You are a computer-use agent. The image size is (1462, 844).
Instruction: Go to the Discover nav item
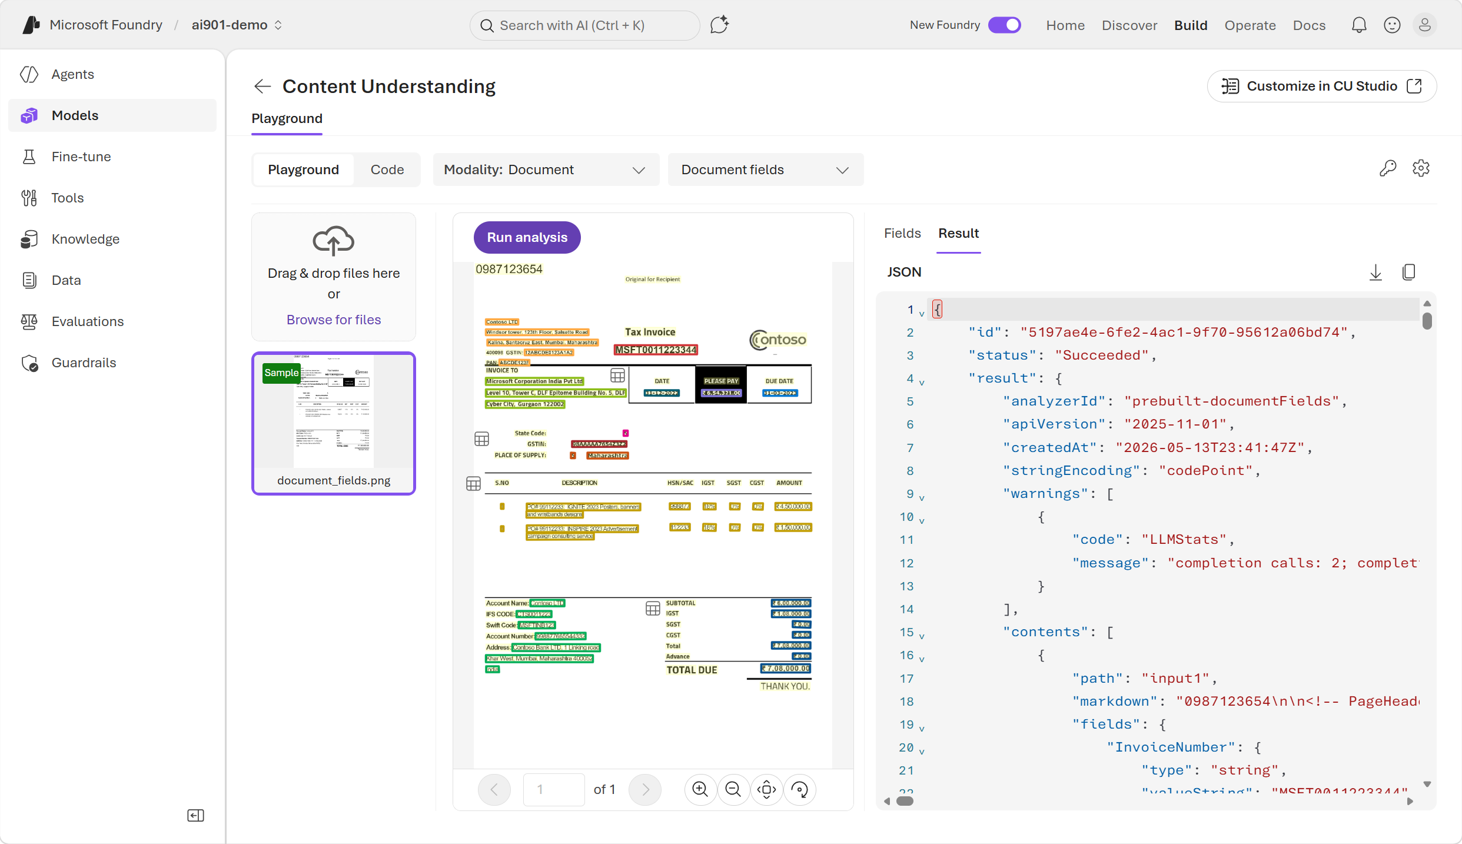coord(1129,25)
